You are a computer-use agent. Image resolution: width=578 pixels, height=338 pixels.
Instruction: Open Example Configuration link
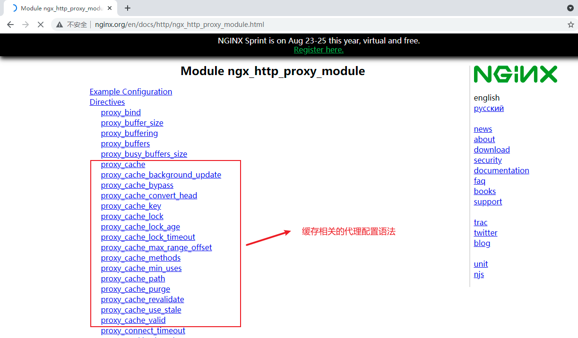tap(131, 92)
